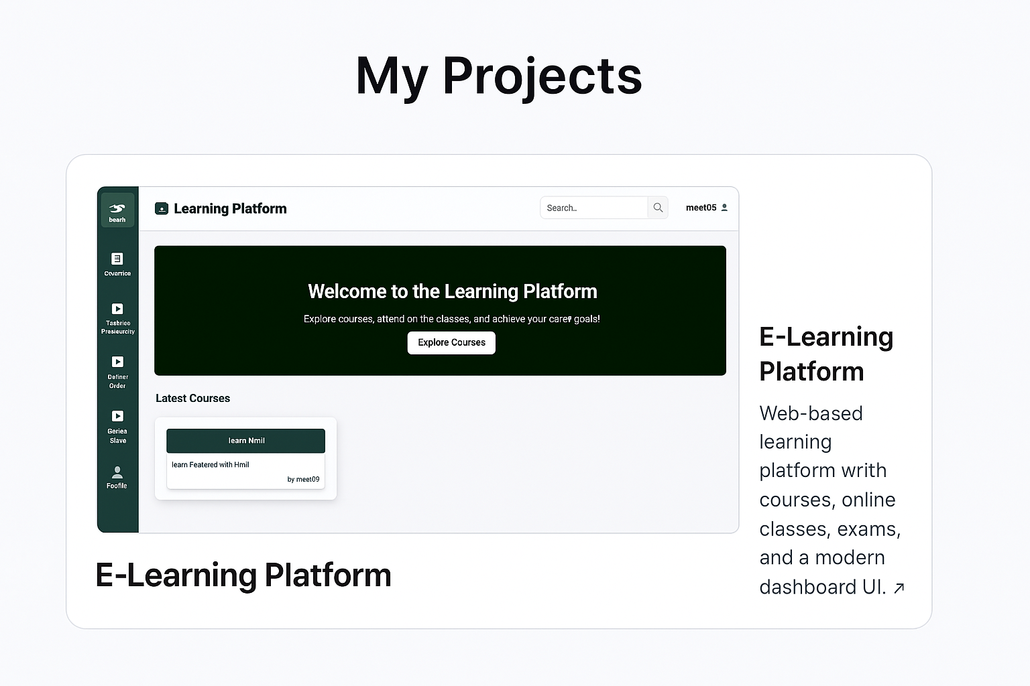Screen dimensions: 1030x686
Task: Select the Geriea Slave sidebar icon
Action: [117, 416]
